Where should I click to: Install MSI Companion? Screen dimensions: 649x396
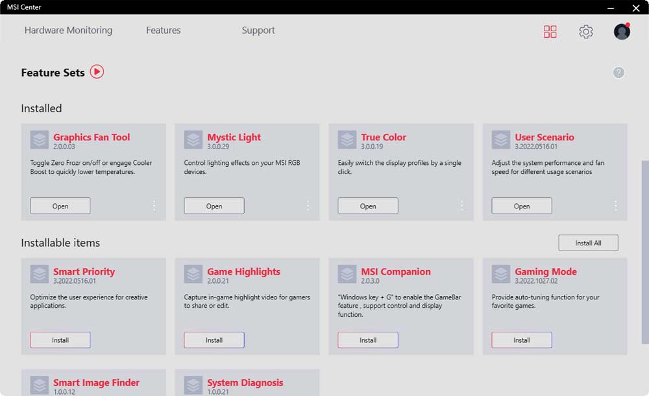click(368, 340)
